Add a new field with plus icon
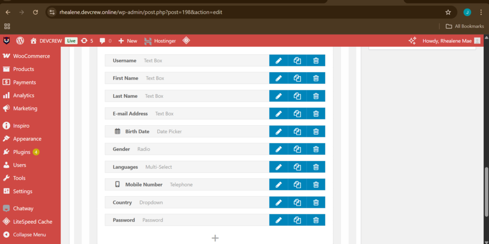The image size is (489, 244). click(x=215, y=238)
